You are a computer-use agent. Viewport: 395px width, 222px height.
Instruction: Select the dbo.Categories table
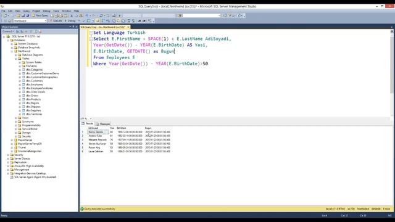click(35, 70)
